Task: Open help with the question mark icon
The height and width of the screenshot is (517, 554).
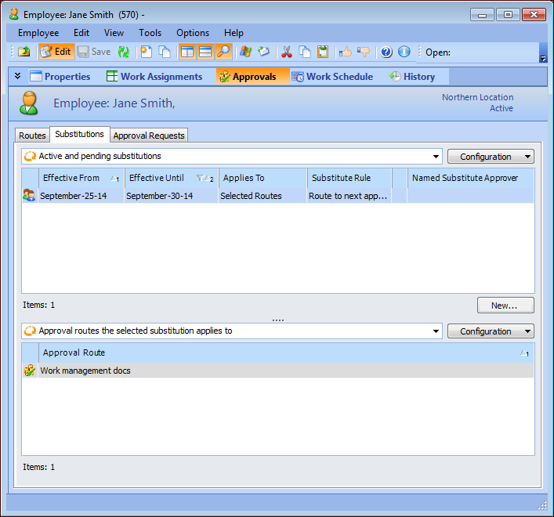Action: (x=386, y=52)
